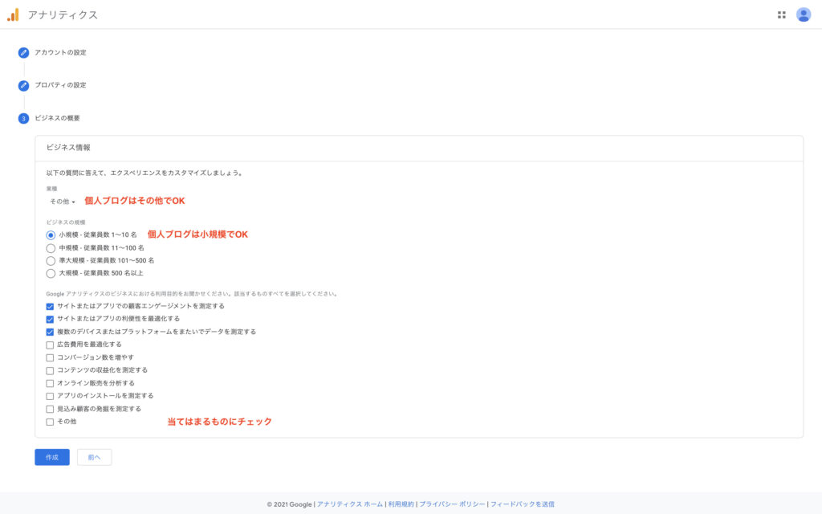Enable オンライン販売を分析する checkbox

pyautogui.click(x=50, y=383)
